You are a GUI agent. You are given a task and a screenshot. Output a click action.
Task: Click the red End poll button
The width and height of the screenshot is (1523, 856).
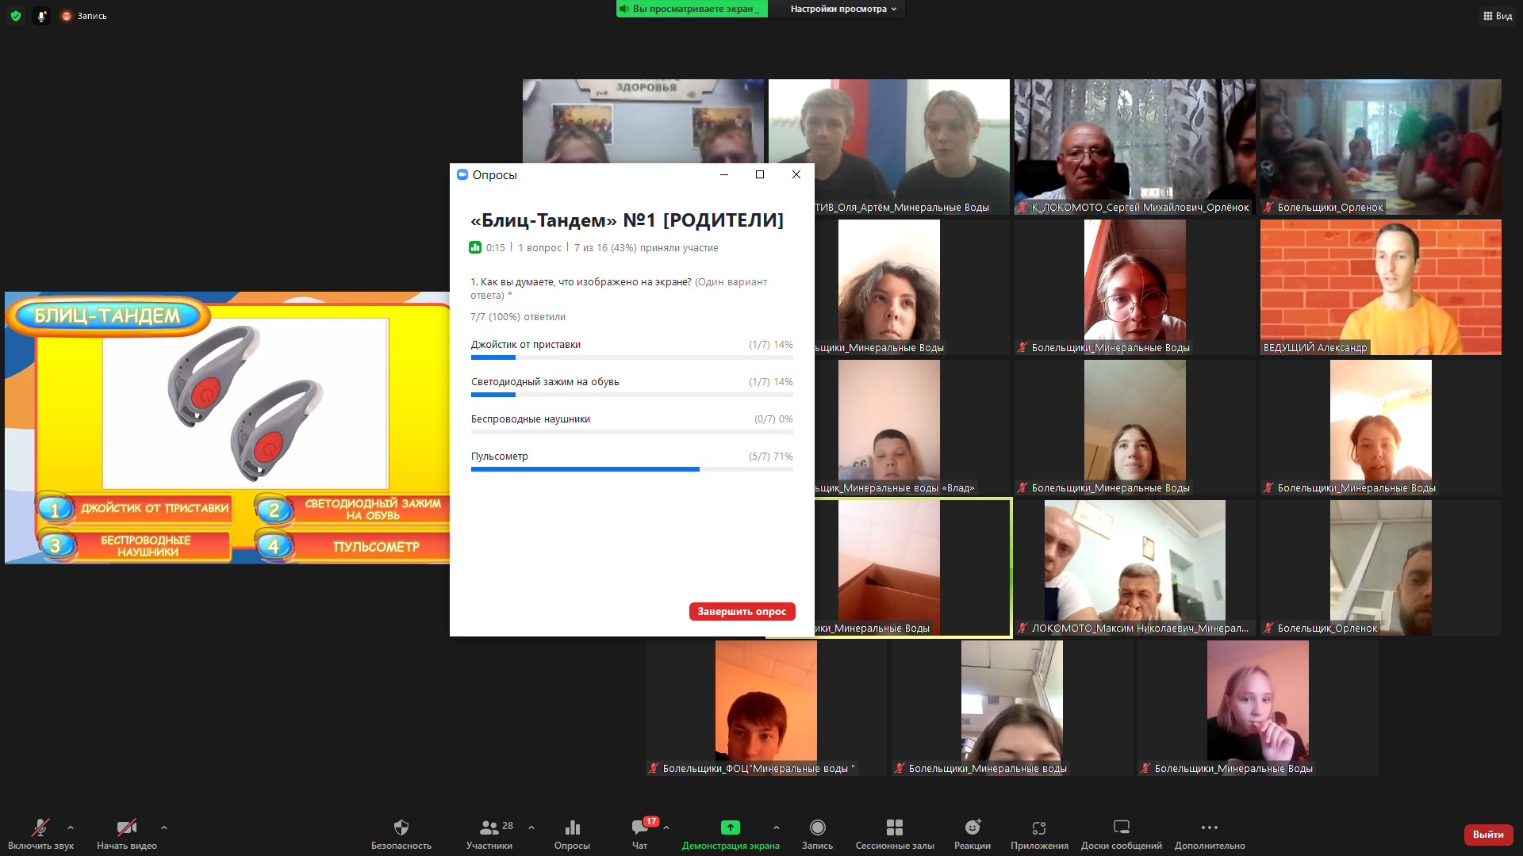(742, 611)
